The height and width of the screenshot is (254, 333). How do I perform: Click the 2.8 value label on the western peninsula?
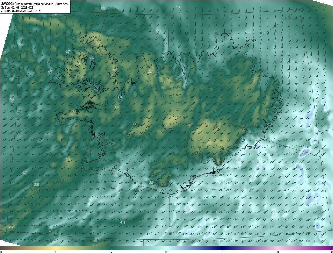click(74, 112)
